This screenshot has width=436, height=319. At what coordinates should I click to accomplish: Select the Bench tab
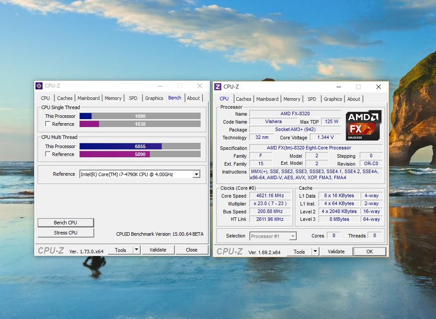[175, 98]
